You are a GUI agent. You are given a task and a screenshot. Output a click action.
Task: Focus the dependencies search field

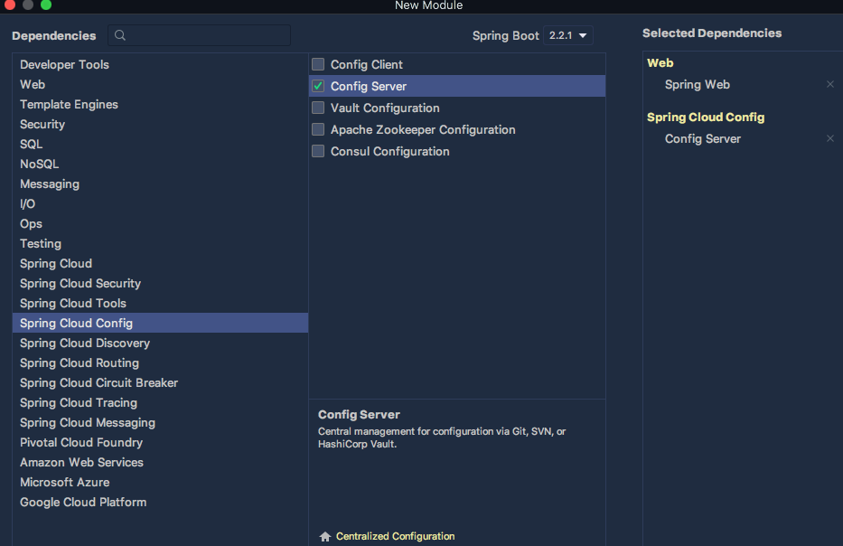pyautogui.click(x=200, y=35)
